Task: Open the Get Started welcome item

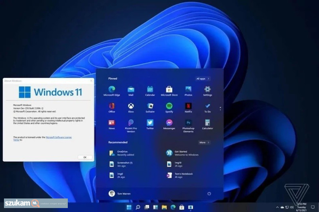Action: pos(182,153)
